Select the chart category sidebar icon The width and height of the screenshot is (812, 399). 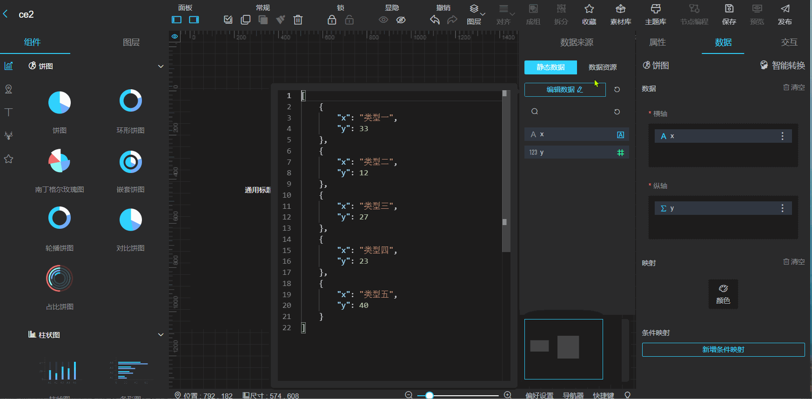click(8, 66)
